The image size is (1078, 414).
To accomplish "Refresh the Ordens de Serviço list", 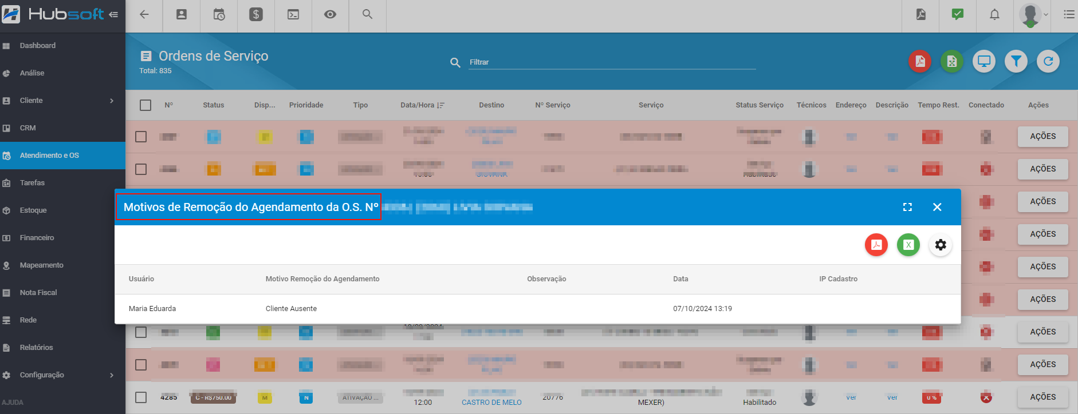I will click(1048, 61).
